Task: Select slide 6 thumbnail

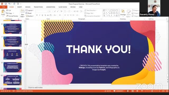Action: point(12,29)
